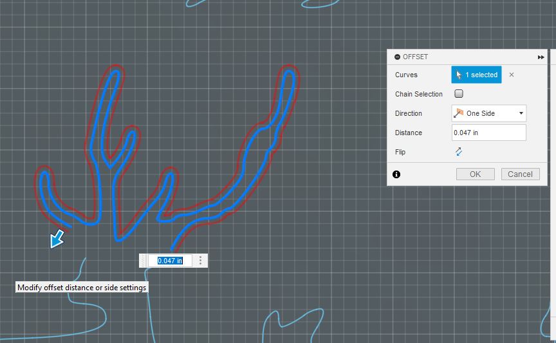Click the Distance input field in the dialog
The height and width of the screenshot is (343, 556).
488,133
